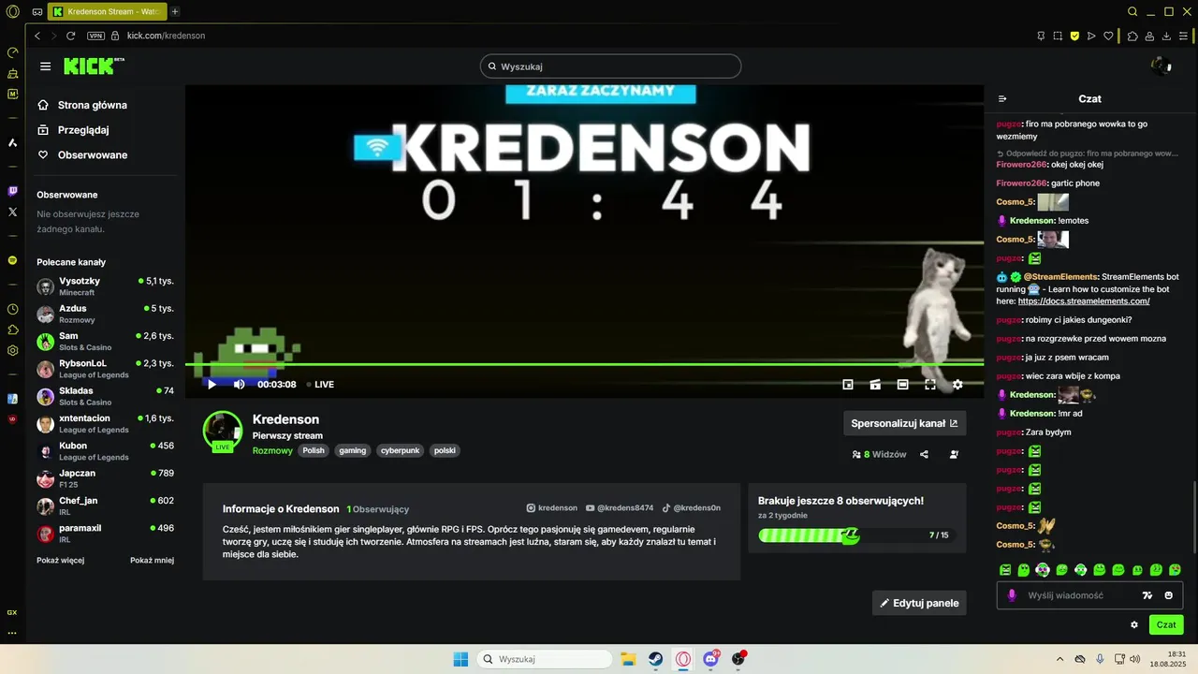
Task: Open video player settings gear
Action: (x=957, y=384)
